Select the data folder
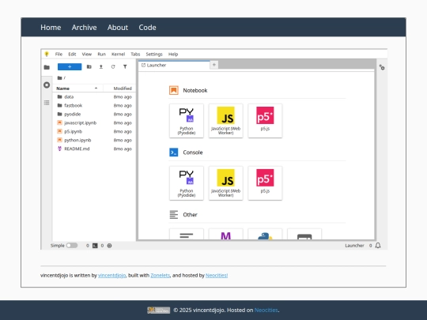This screenshot has width=427, height=320. pos(94,97)
